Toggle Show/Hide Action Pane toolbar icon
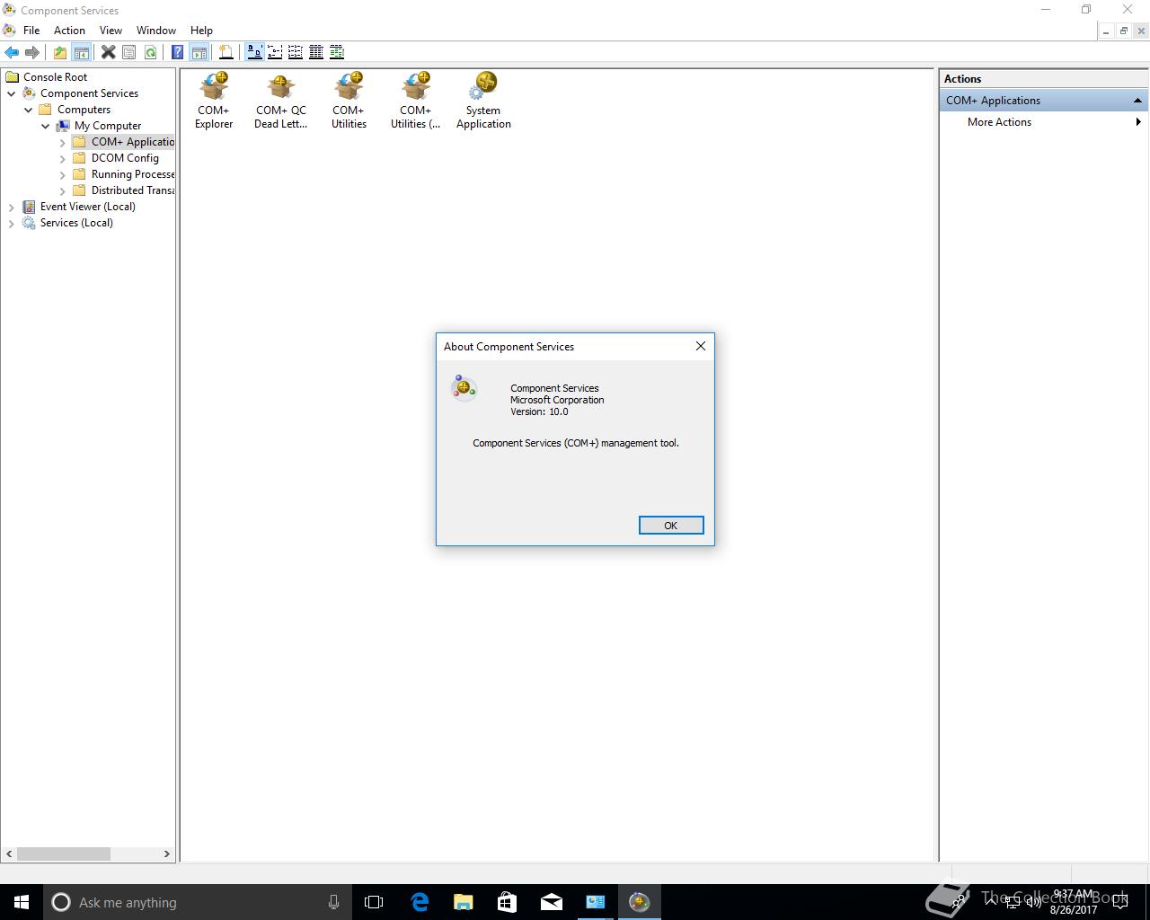This screenshot has height=920, width=1150. click(x=199, y=52)
